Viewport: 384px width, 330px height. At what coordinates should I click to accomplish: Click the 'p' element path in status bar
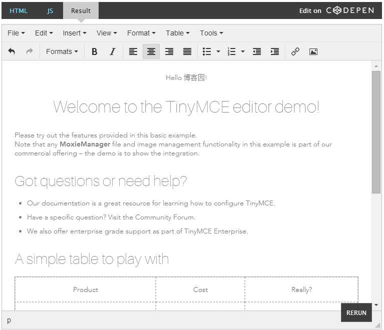point(9,320)
